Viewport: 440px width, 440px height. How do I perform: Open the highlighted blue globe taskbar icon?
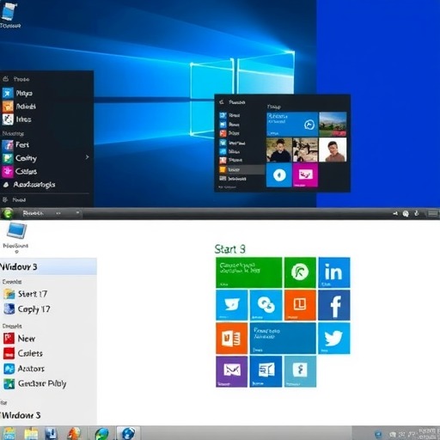tap(128, 433)
